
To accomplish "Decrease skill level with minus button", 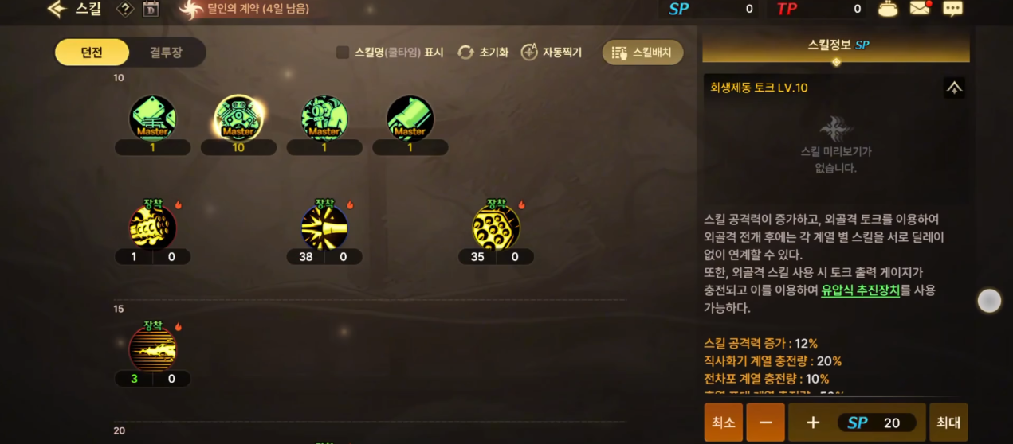I will pyautogui.click(x=765, y=423).
